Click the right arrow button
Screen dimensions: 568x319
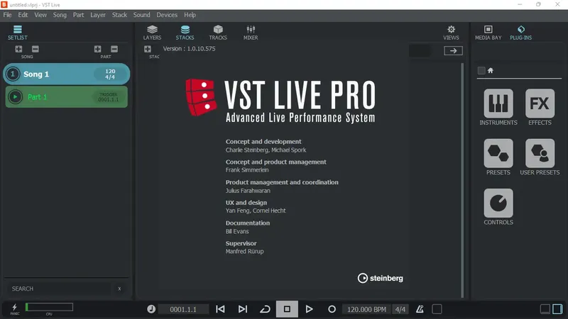click(453, 50)
